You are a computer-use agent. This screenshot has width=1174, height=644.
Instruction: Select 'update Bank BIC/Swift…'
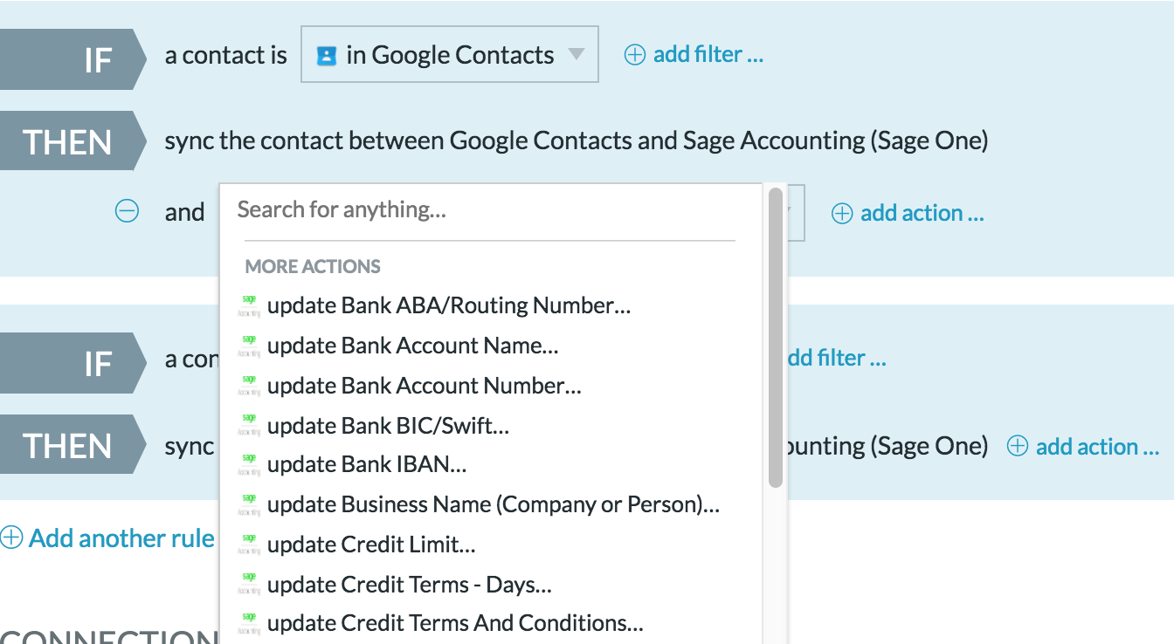(x=388, y=426)
